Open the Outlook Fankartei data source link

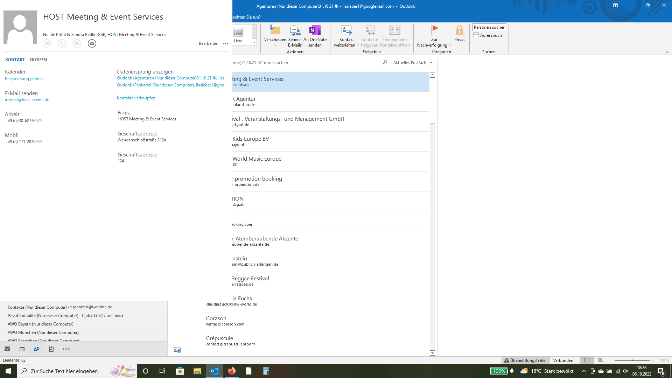[x=172, y=85]
